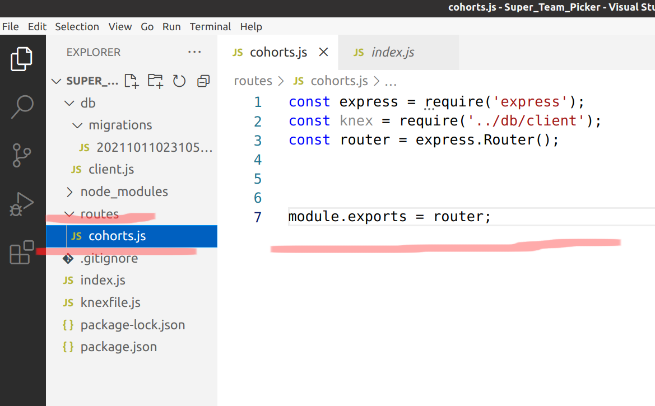Collapse all folders in Explorer

[203, 81]
